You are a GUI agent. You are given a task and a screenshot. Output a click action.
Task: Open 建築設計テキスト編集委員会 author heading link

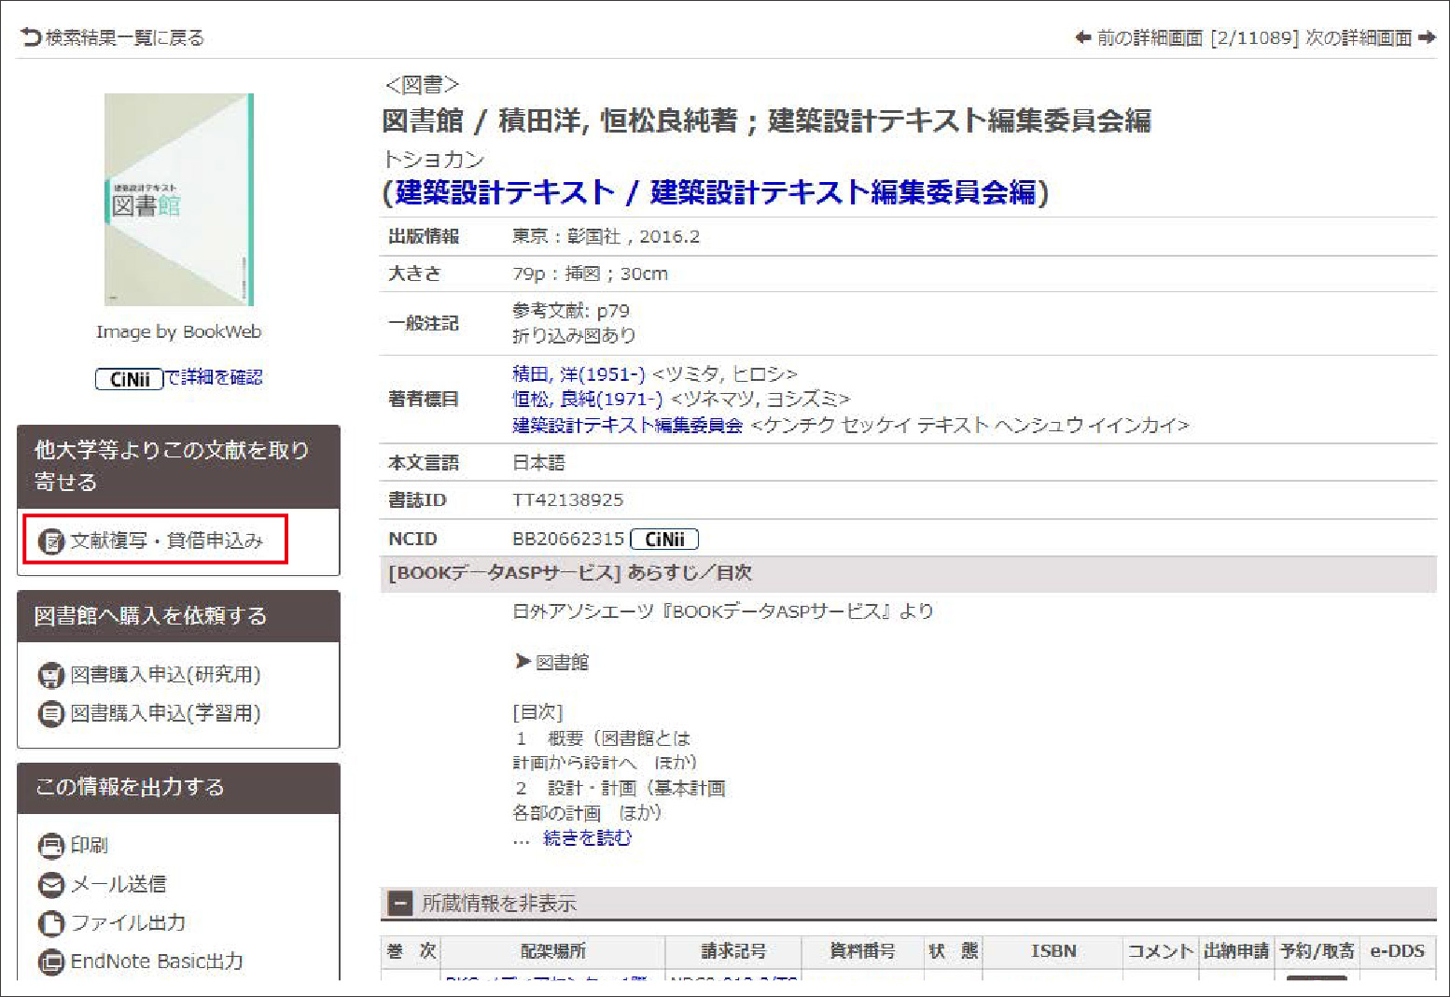pos(627,426)
